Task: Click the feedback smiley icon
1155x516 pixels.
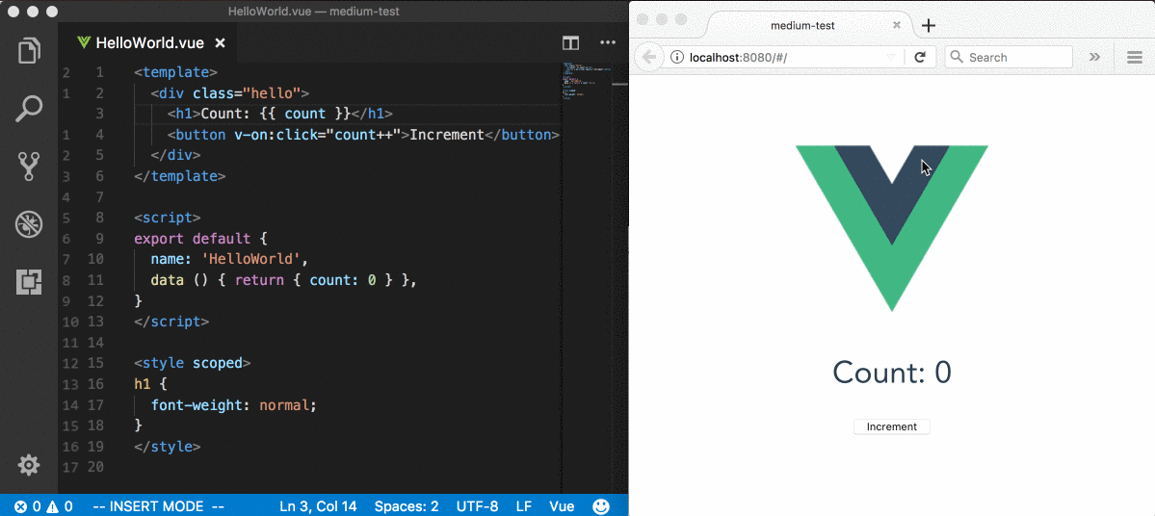Action: [602, 506]
